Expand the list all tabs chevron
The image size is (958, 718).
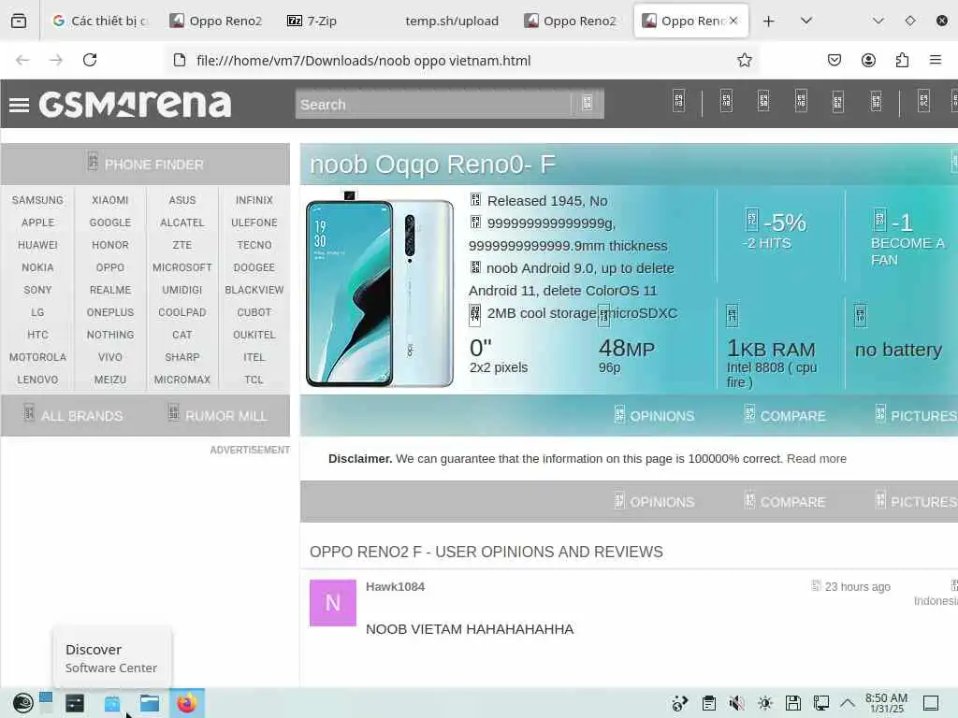coord(806,21)
